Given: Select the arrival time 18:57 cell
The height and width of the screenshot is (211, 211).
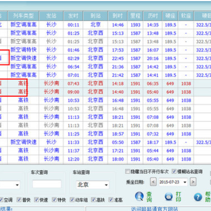Looking at the screenshot, I should 118,134.
